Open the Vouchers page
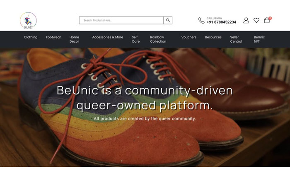Viewport: 290px width, 185px height. coord(189,37)
